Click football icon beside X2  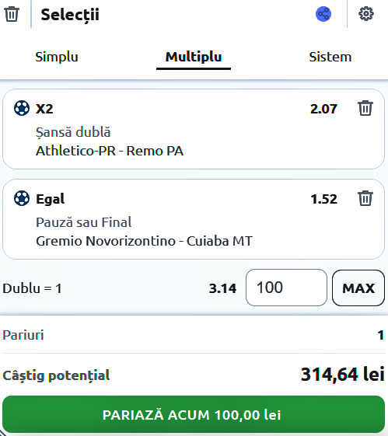coord(22,108)
